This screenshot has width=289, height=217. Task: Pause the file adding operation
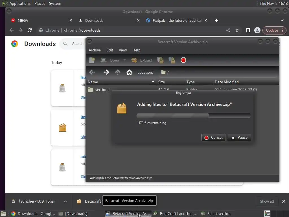[x=239, y=138]
